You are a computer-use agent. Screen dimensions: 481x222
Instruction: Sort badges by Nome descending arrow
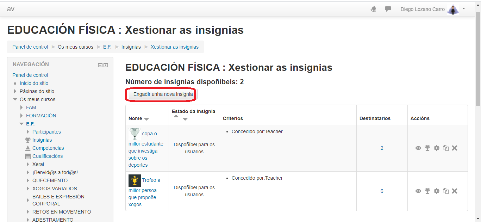146,119
